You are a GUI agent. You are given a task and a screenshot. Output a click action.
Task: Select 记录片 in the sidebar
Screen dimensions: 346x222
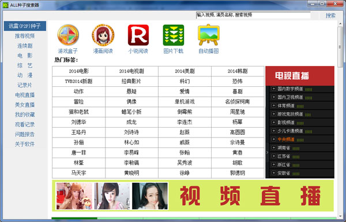[25, 85]
